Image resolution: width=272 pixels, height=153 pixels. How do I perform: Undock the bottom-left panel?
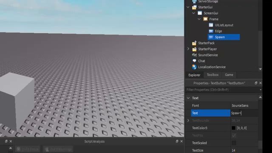pyautogui.click(x=6, y=142)
